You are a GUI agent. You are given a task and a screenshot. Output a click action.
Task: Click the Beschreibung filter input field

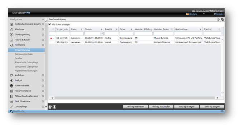pyautogui.click(x=188, y=34)
